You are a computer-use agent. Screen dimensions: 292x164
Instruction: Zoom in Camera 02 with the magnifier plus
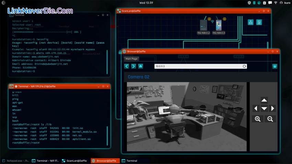257,119
